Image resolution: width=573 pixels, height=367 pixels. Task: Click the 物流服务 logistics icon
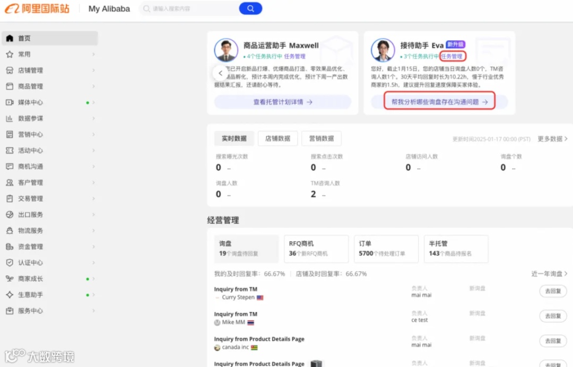tap(10, 231)
